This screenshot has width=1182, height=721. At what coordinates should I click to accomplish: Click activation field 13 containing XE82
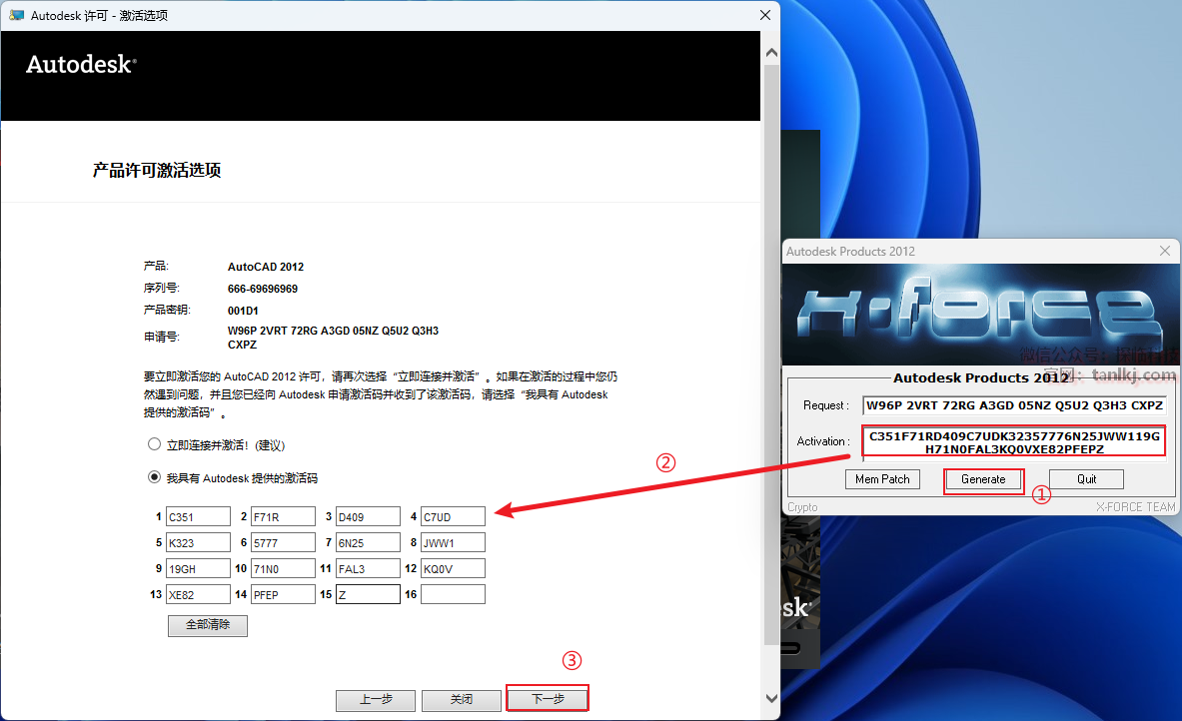198,594
